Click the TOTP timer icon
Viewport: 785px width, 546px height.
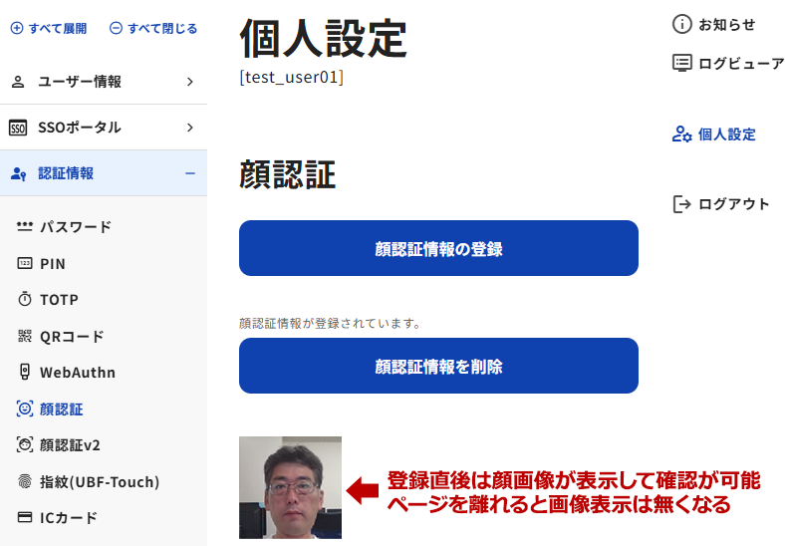click(25, 300)
